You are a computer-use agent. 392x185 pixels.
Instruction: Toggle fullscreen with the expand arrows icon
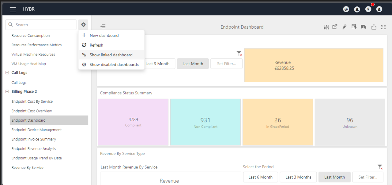click(x=383, y=27)
